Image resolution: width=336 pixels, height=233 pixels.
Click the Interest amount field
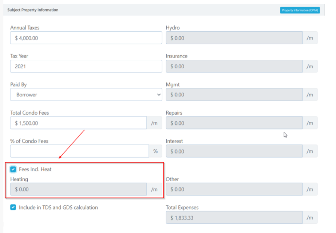tap(234, 151)
